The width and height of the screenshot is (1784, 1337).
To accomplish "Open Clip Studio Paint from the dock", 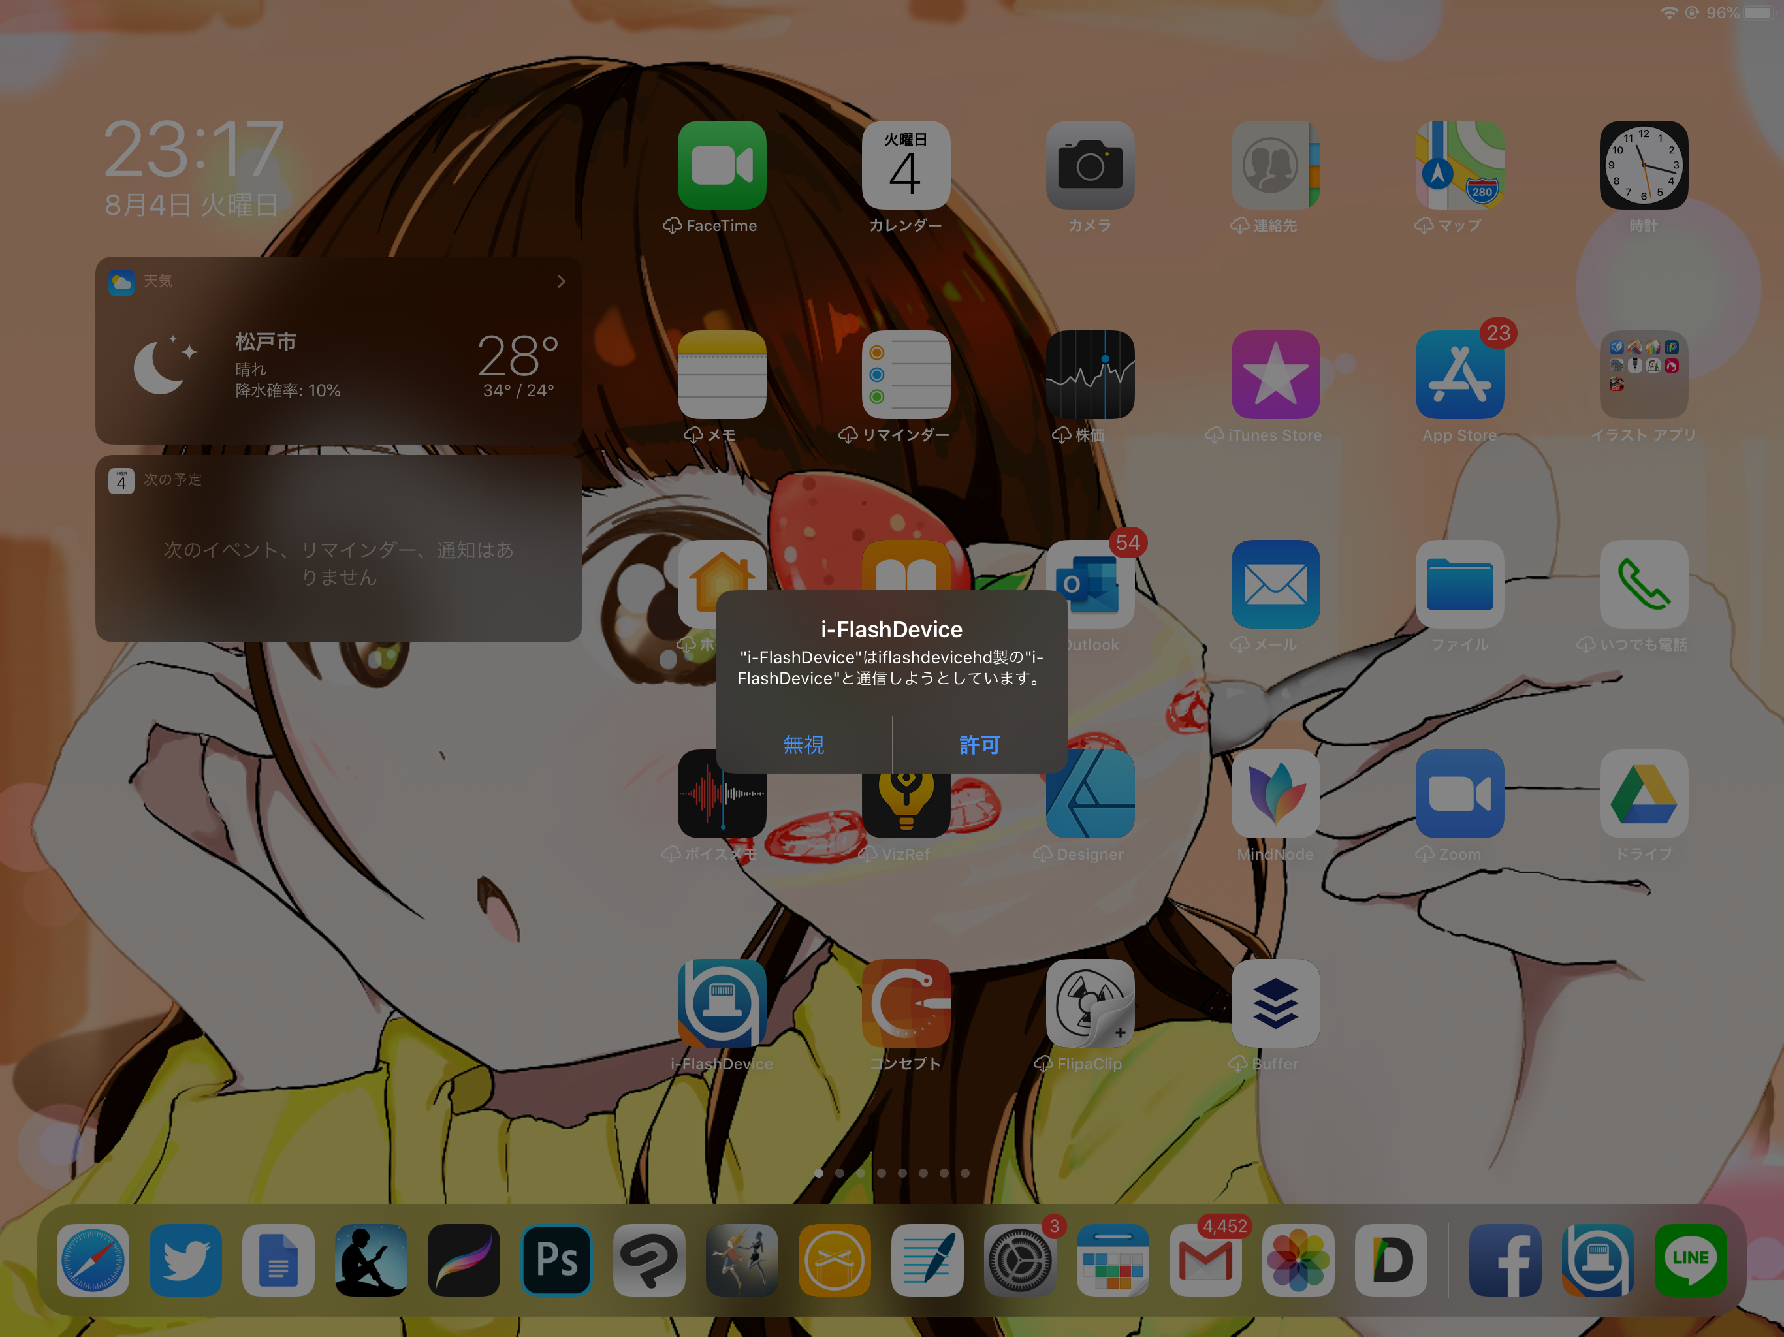I will pos(649,1259).
